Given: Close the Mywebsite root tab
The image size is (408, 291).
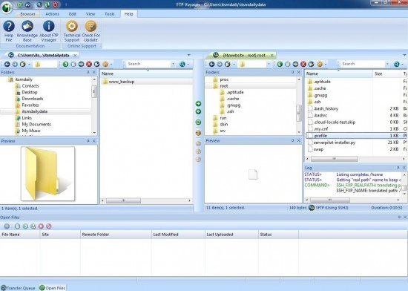Looking at the screenshot, I should click(x=272, y=56).
